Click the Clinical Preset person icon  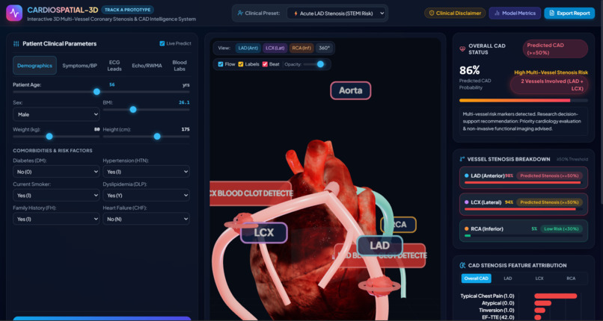(240, 13)
